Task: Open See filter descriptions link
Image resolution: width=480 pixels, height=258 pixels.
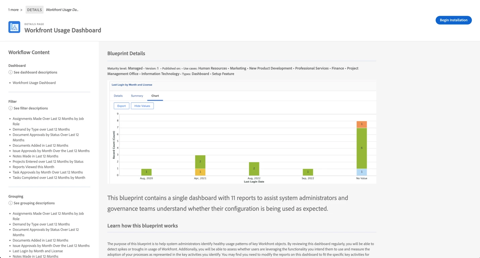Action: tap(31, 108)
